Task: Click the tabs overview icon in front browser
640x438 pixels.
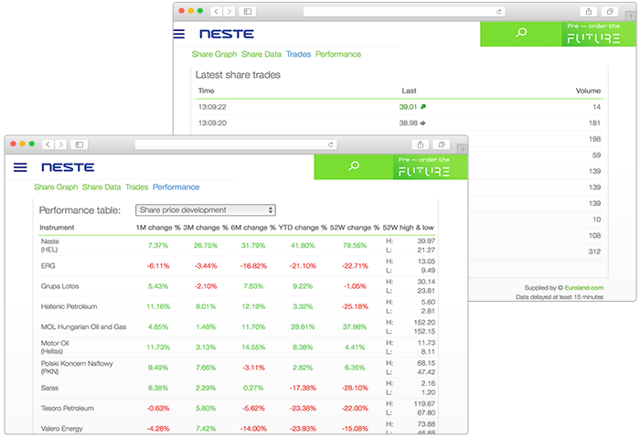Action: (442, 144)
